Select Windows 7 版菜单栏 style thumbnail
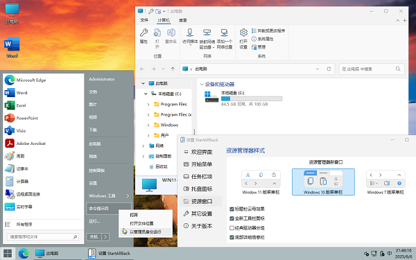 point(385,182)
